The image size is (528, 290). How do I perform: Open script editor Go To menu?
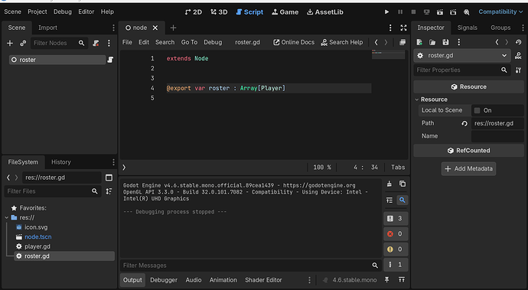pyautogui.click(x=189, y=42)
